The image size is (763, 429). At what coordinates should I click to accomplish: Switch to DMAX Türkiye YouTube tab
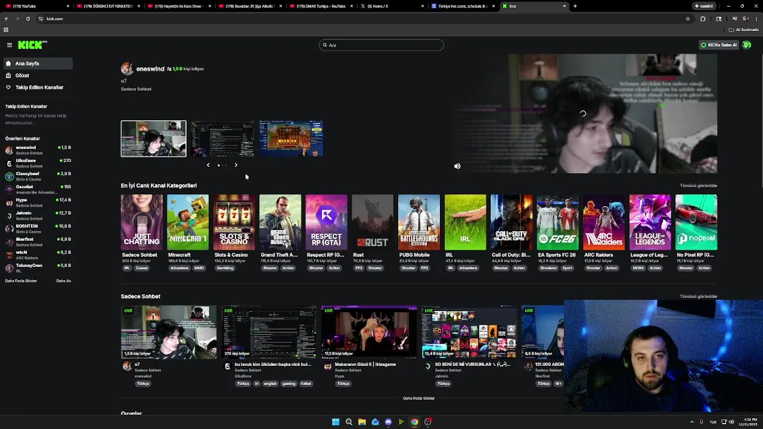(322, 6)
